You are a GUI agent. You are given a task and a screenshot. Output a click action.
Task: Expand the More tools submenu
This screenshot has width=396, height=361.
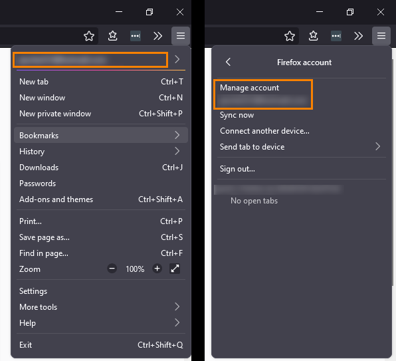click(x=101, y=306)
